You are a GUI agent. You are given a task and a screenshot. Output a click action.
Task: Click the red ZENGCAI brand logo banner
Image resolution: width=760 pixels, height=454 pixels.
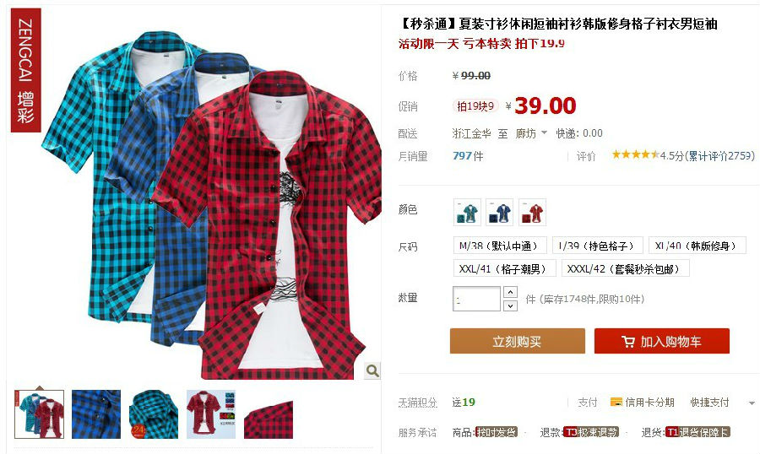coord(25,70)
